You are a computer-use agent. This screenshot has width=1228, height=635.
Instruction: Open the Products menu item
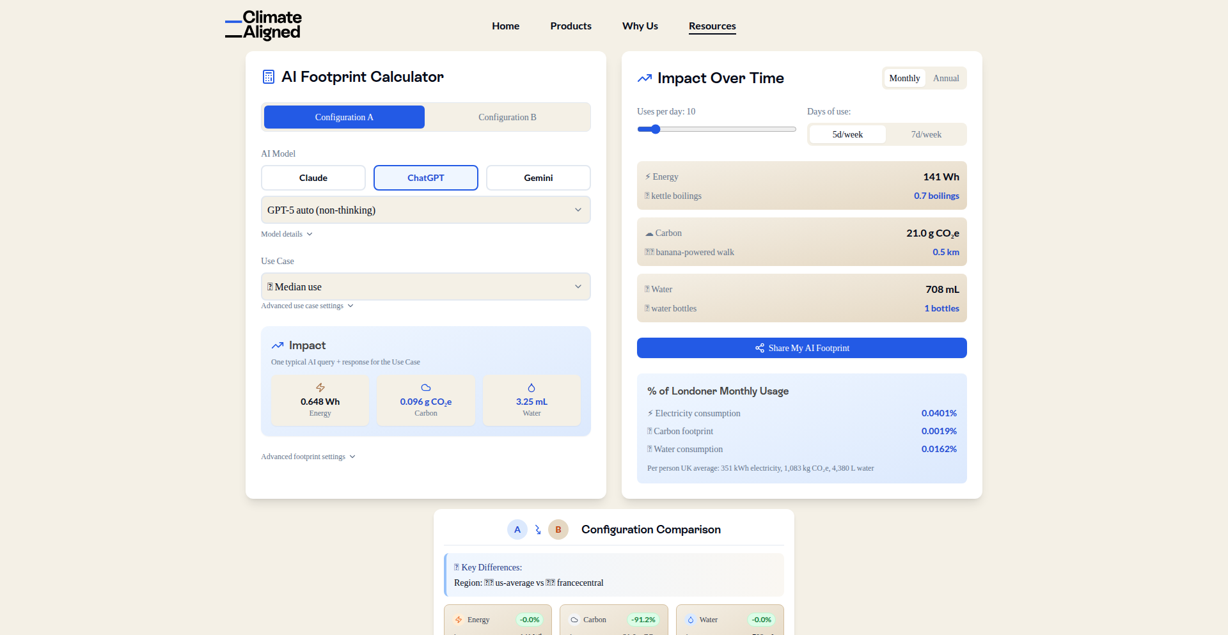tap(571, 26)
